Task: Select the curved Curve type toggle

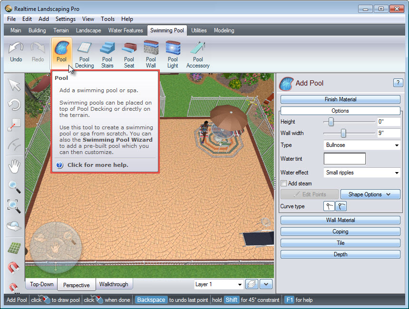Action: (341, 206)
